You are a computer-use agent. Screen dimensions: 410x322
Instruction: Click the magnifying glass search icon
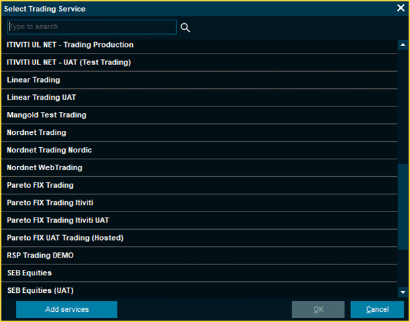pos(185,28)
